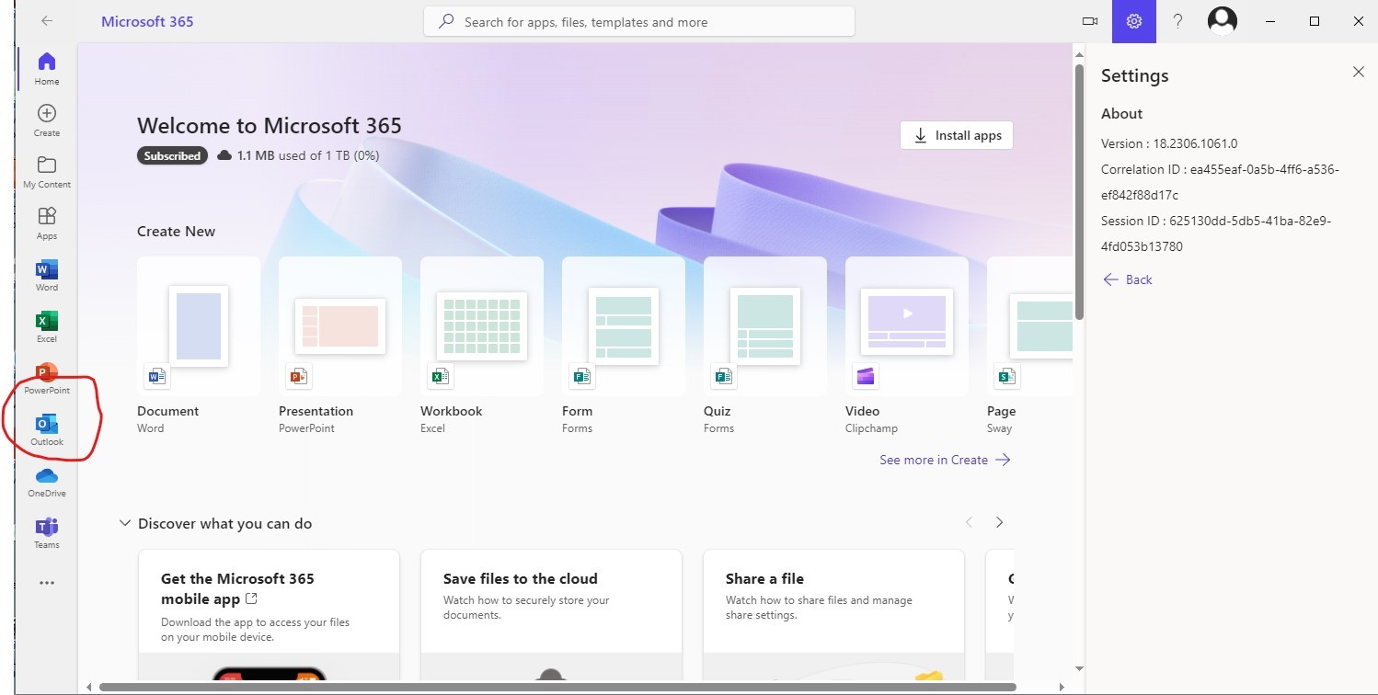Open the Apps list in sidebar

coord(47,222)
